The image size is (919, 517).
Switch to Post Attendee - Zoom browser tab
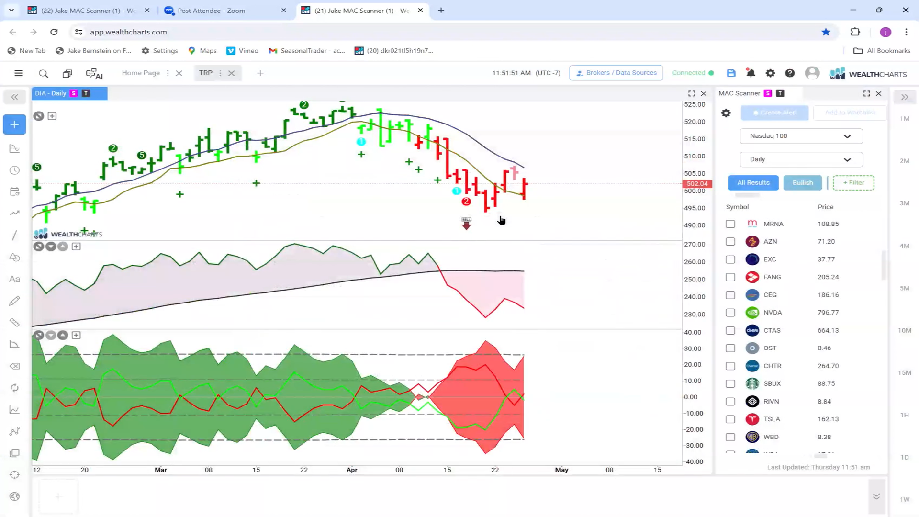point(225,10)
